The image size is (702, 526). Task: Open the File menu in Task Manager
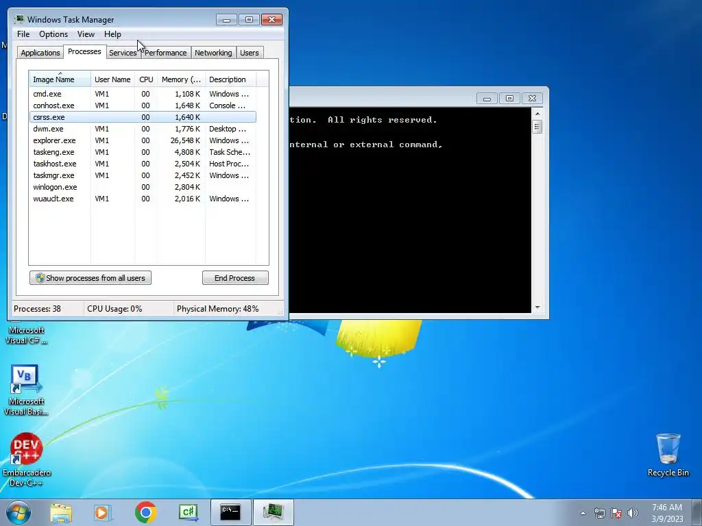click(x=23, y=34)
